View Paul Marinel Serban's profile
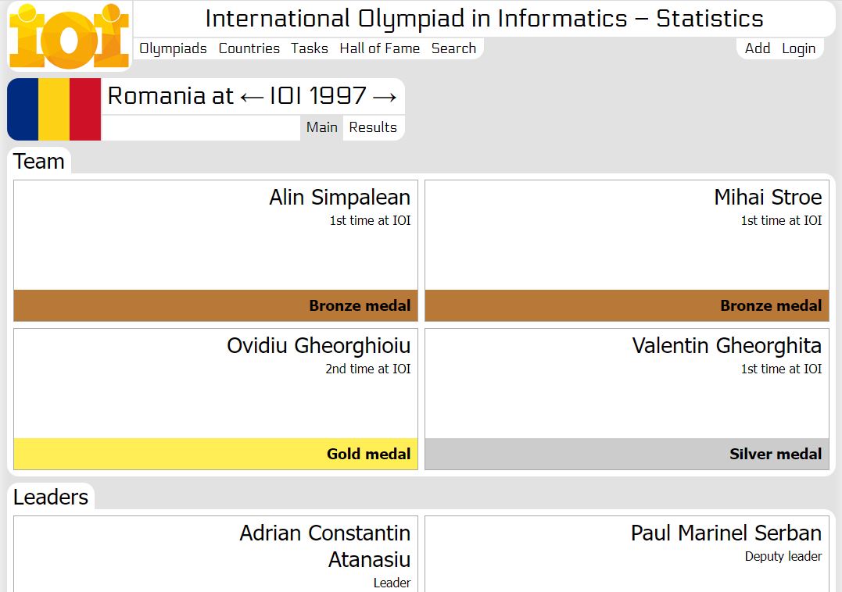The height and width of the screenshot is (592, 842). click(726, 533)
